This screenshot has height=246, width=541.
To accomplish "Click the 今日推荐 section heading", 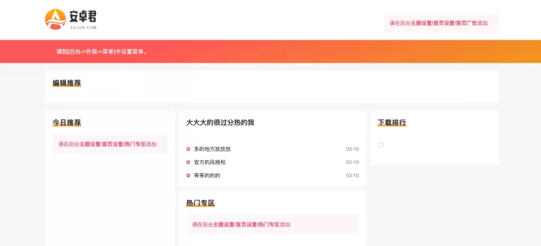I will tap(66, 123).
